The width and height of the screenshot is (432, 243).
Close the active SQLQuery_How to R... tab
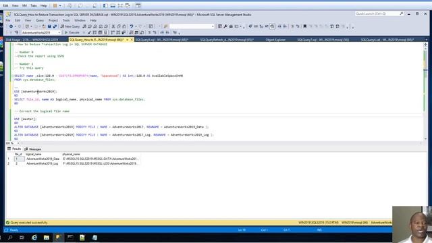[132, 40]
